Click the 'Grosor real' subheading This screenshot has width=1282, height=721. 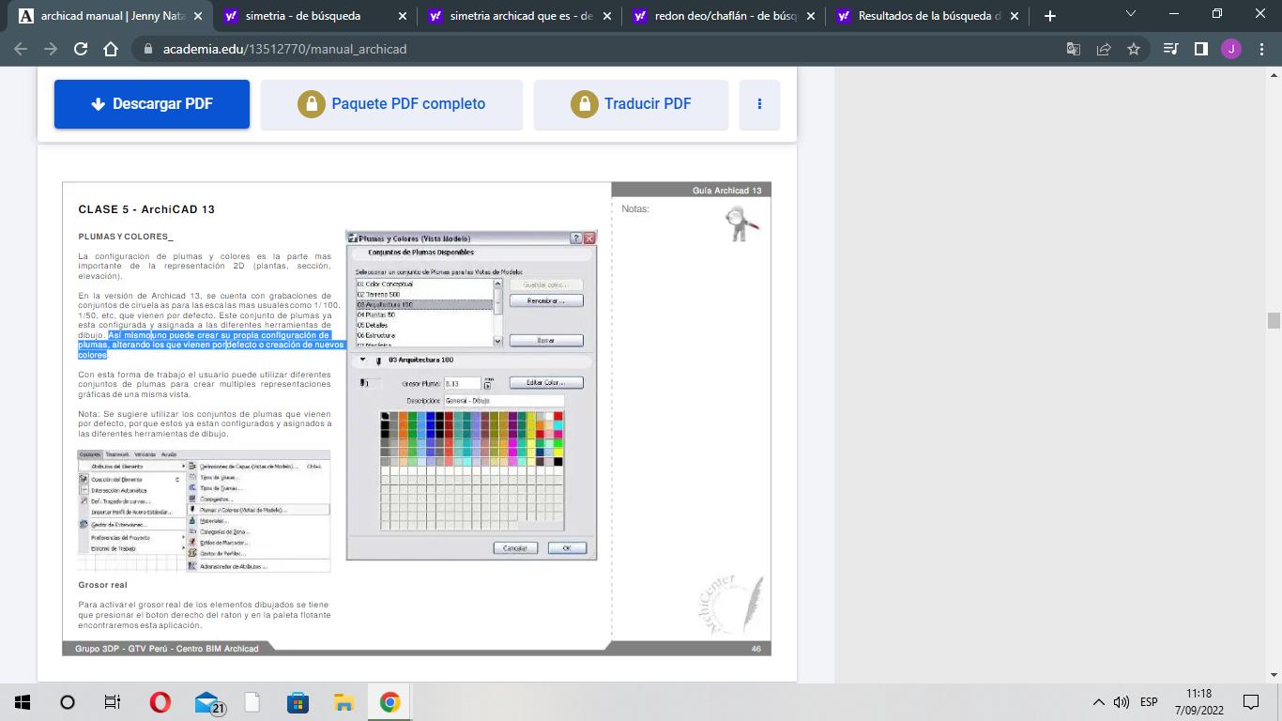click(102, 585)
